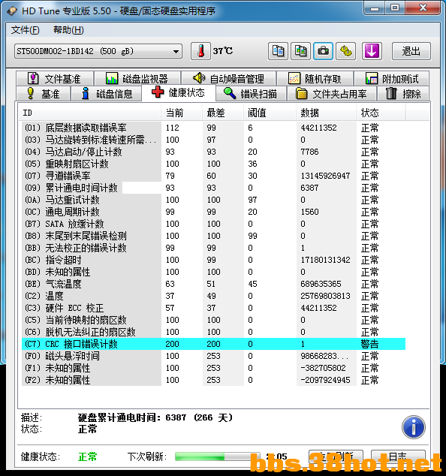Screen dimensions: 446x476
Task: Select row (C5) 当前待映射的扇区数
Action: 213,320
